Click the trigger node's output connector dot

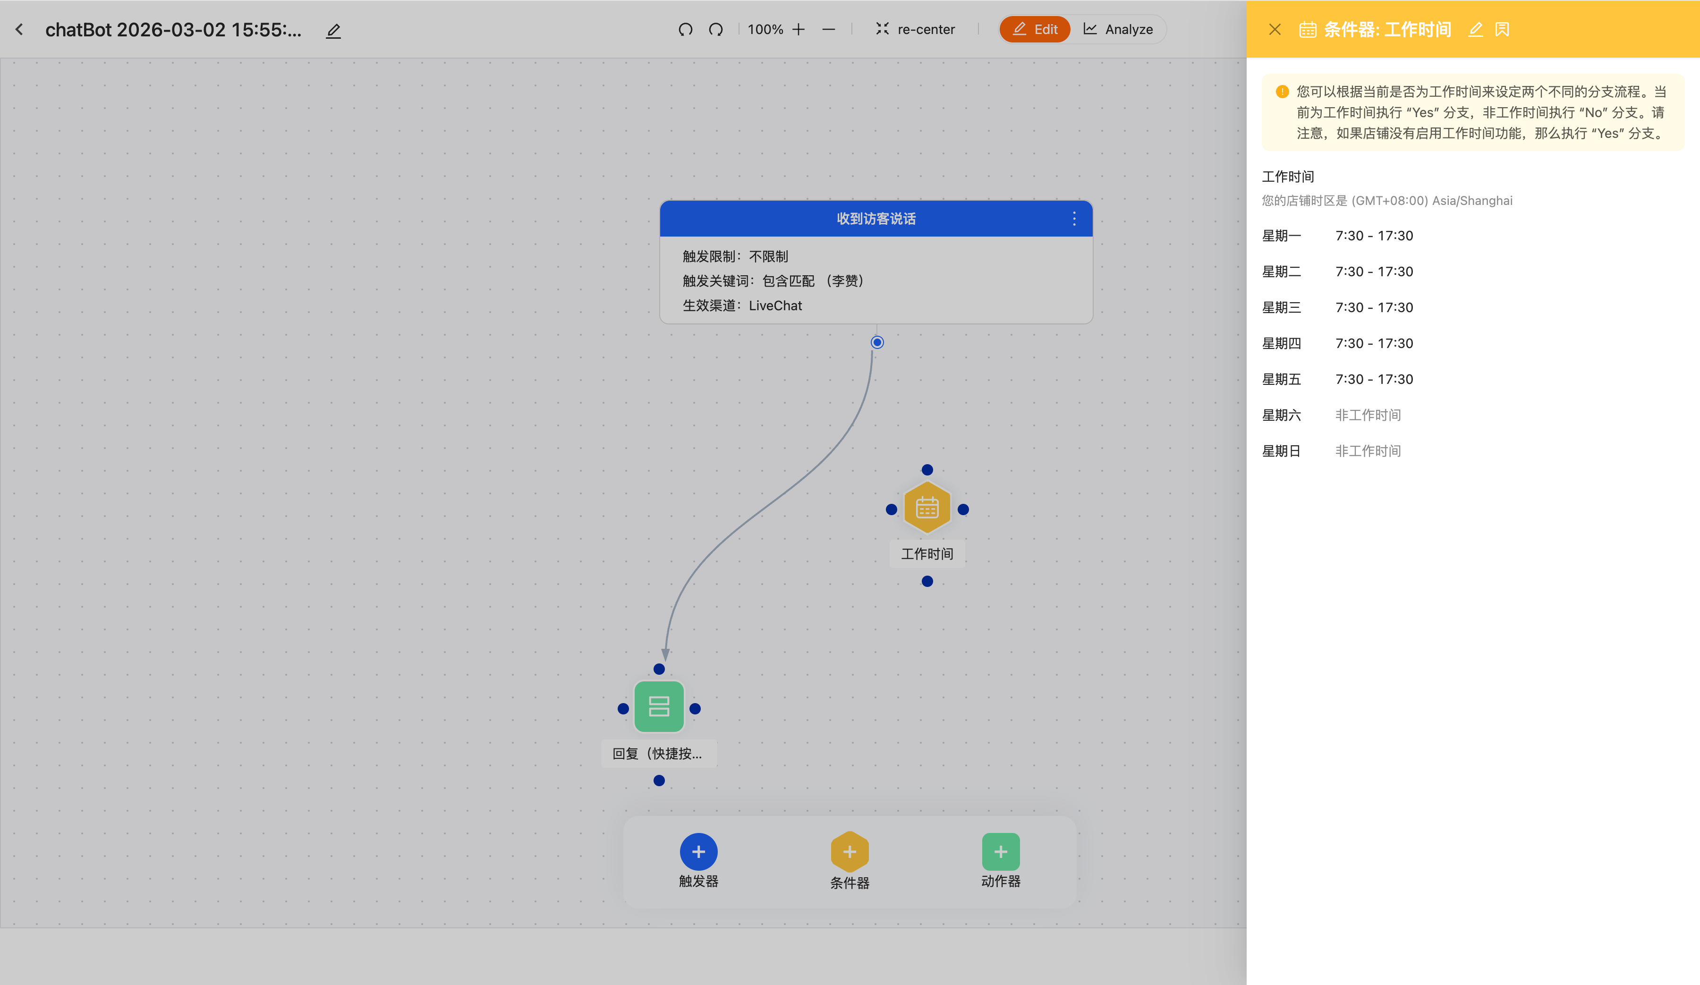tap(877, 343)
